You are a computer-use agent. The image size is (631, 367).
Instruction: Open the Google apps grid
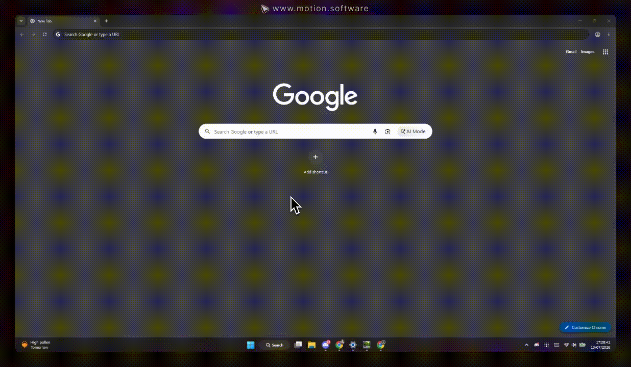coord(605,51)
